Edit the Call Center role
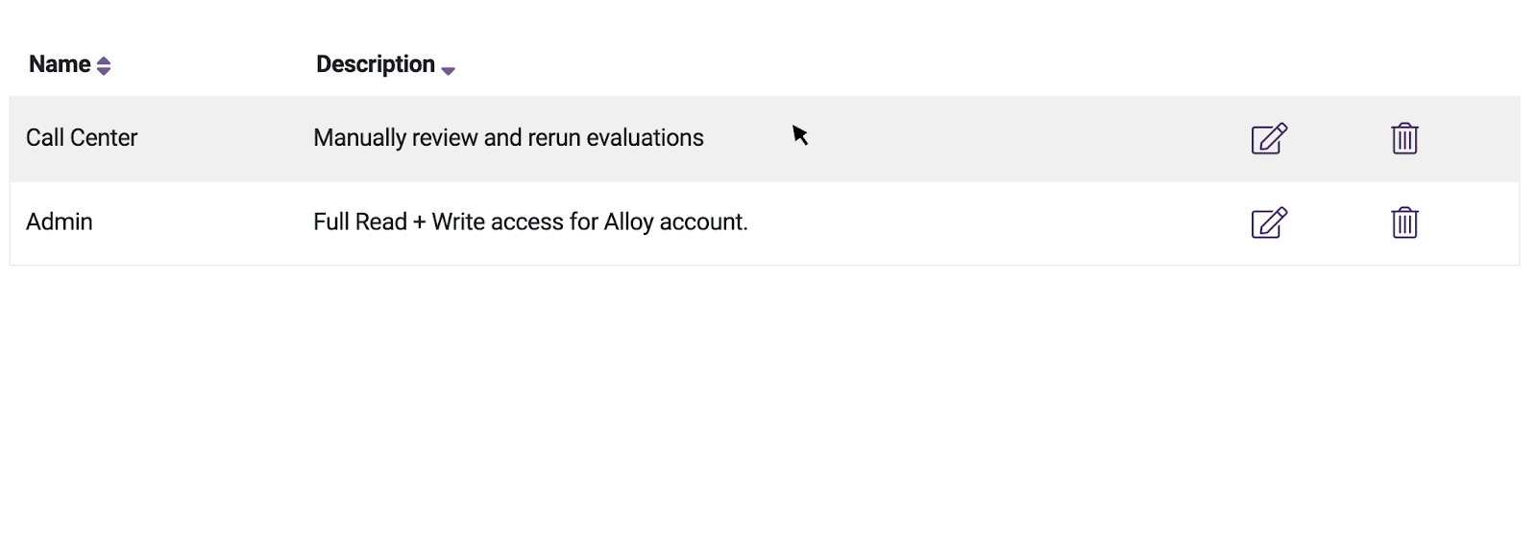 (1269, 138)
